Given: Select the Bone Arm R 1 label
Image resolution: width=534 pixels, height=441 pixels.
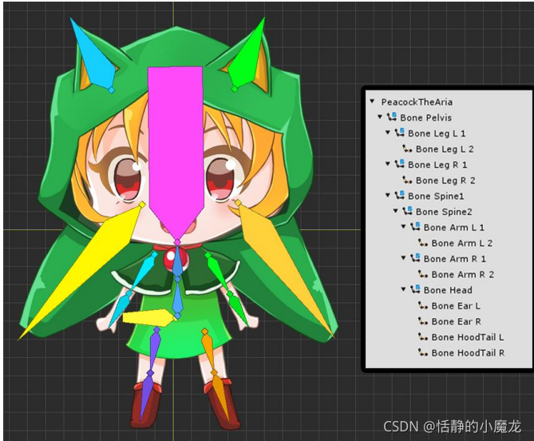Looking at the screenshot, I should point(455,259).
